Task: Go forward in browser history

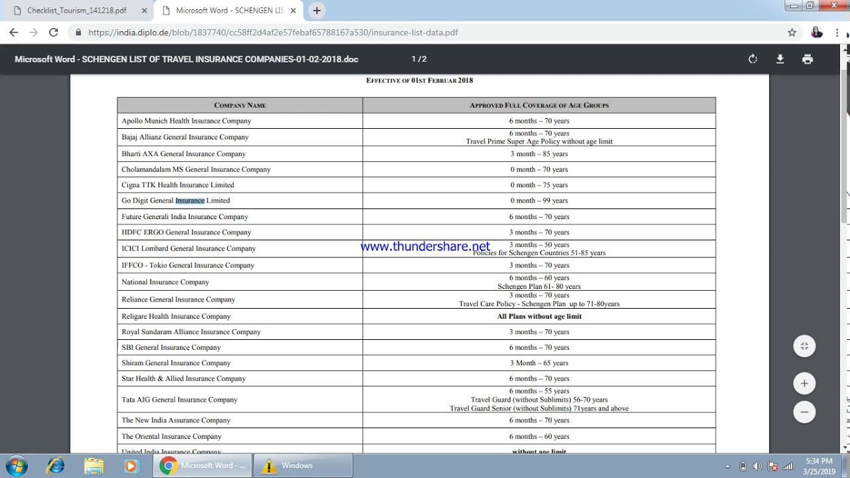Action: point(33,32)
